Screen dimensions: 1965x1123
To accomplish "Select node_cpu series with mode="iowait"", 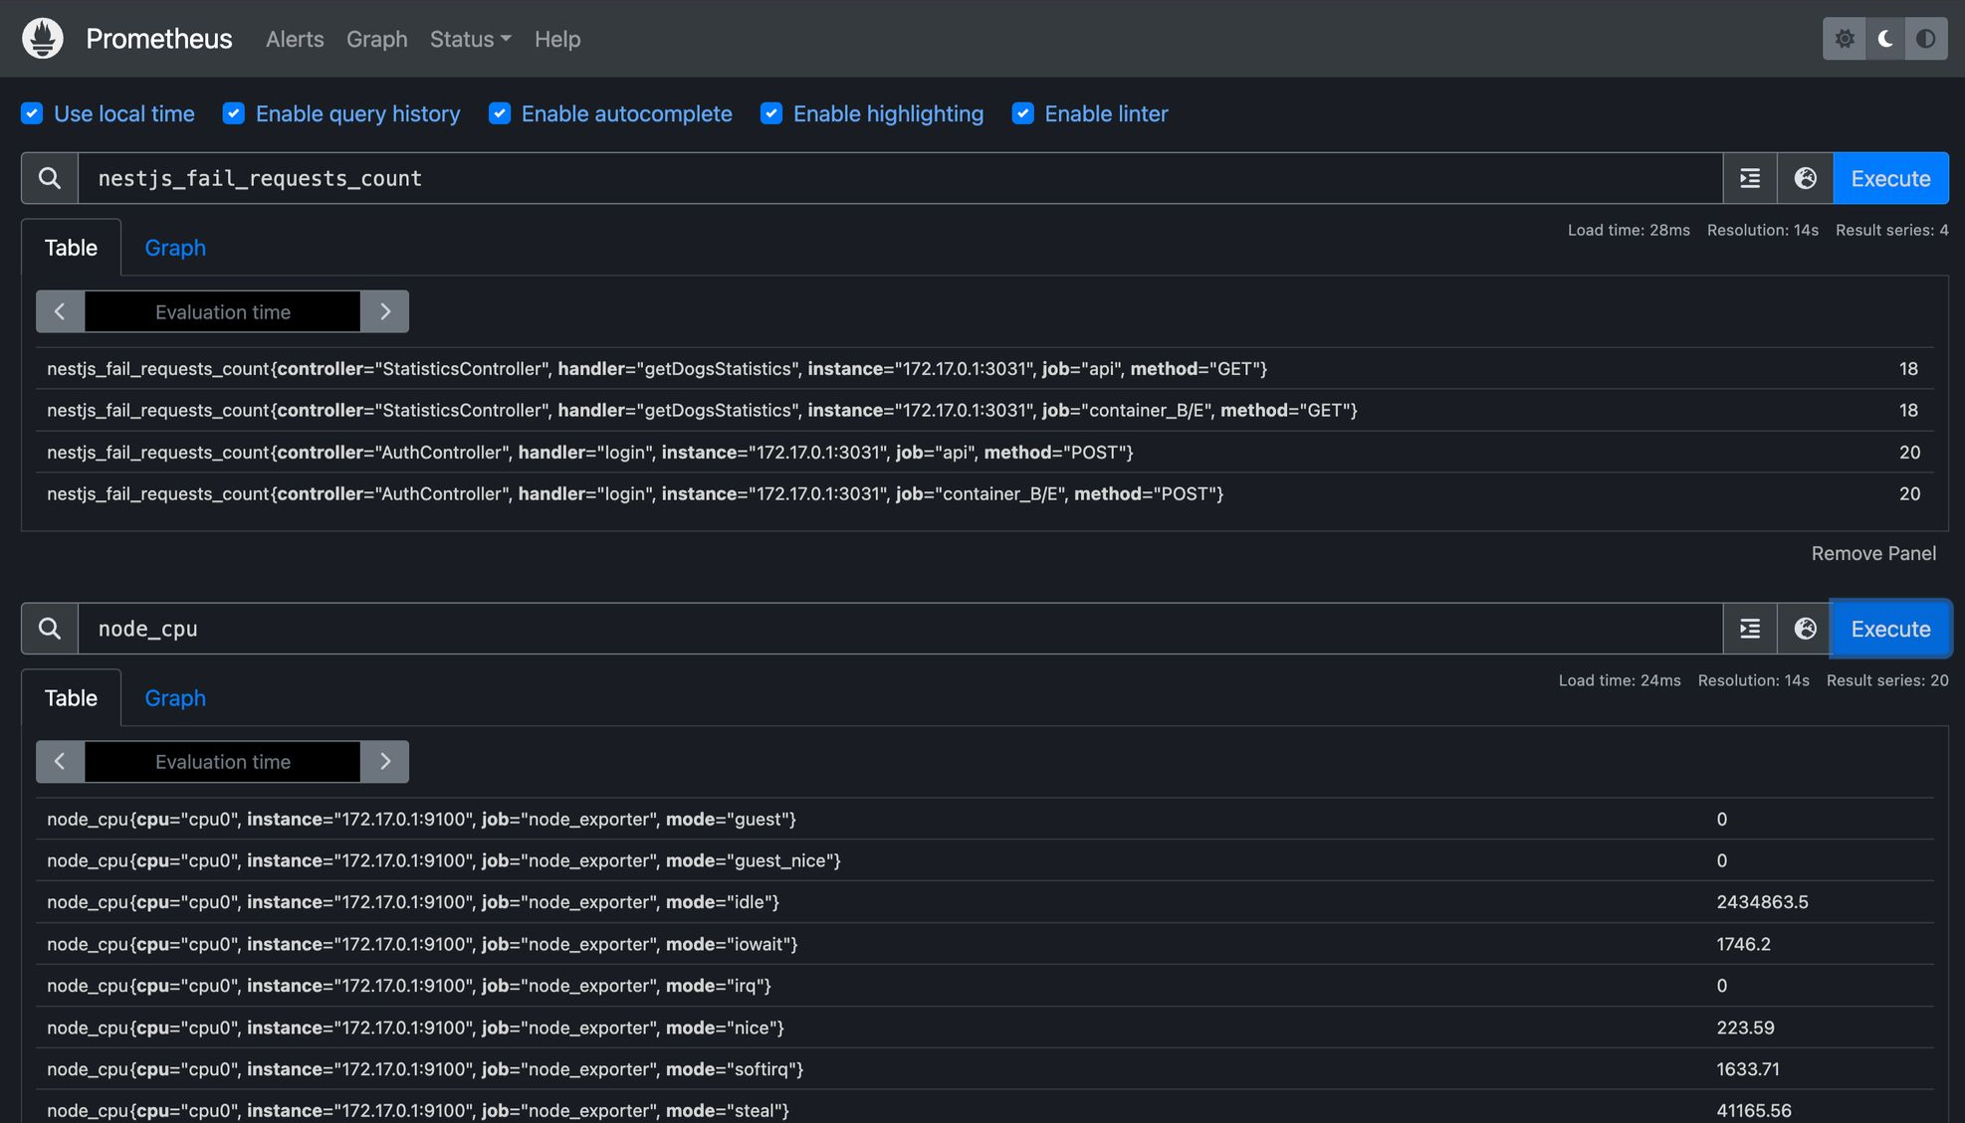I will [x=985, y=944].
